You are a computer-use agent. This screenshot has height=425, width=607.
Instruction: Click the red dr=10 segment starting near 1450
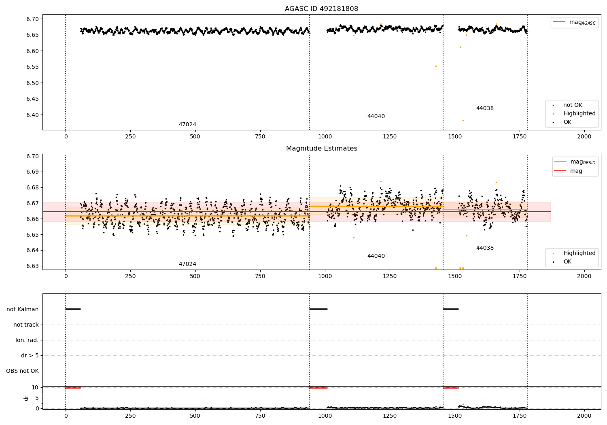(x=451, y=387)
